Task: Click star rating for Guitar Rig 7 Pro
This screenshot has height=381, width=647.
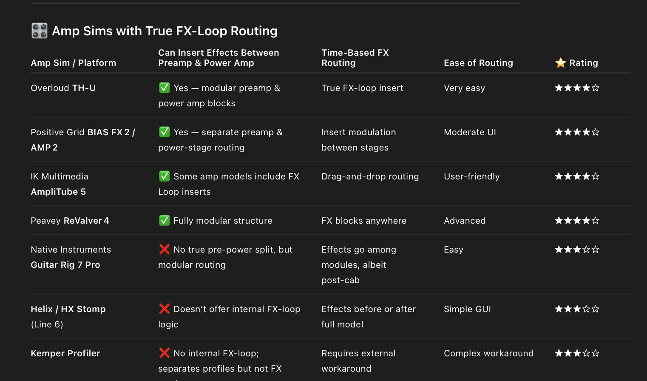Action: pos(577,250)
